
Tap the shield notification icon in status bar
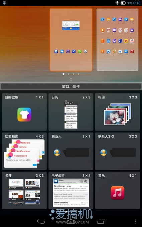pyautogui.click(x=4, y=3)
